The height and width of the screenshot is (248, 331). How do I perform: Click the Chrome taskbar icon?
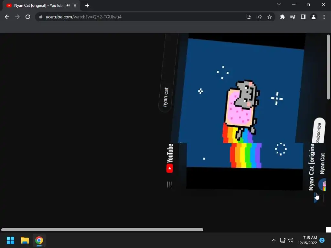coord(39,240)
